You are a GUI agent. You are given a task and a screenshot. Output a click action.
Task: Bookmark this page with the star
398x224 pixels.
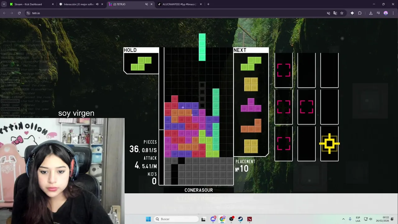tap(342, 13)
